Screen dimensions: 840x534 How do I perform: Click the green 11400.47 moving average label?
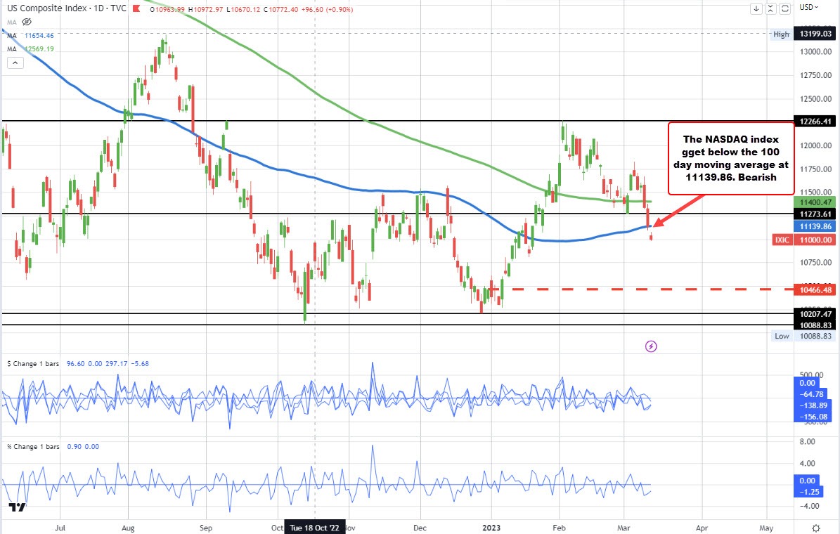coord(814,202)
